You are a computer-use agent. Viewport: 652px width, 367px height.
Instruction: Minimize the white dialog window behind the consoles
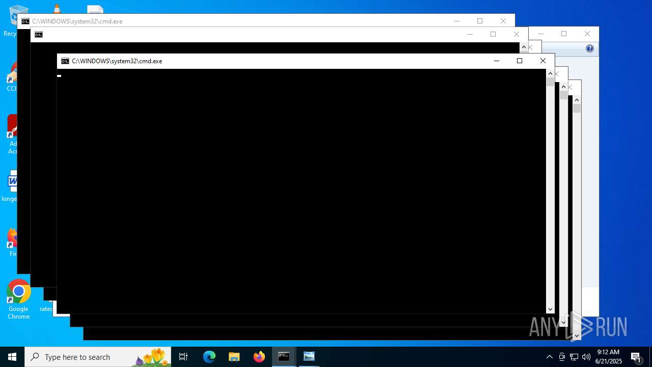541,34
